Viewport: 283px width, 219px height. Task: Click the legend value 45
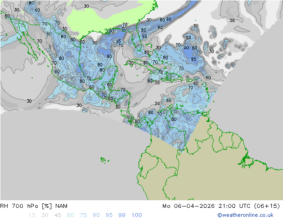[58, 215]
